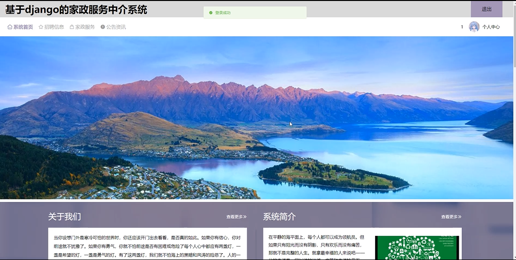The height and width of the screenshot is (260, 516).
Task: Click the 退出 logout button
Action: [486, 9]
